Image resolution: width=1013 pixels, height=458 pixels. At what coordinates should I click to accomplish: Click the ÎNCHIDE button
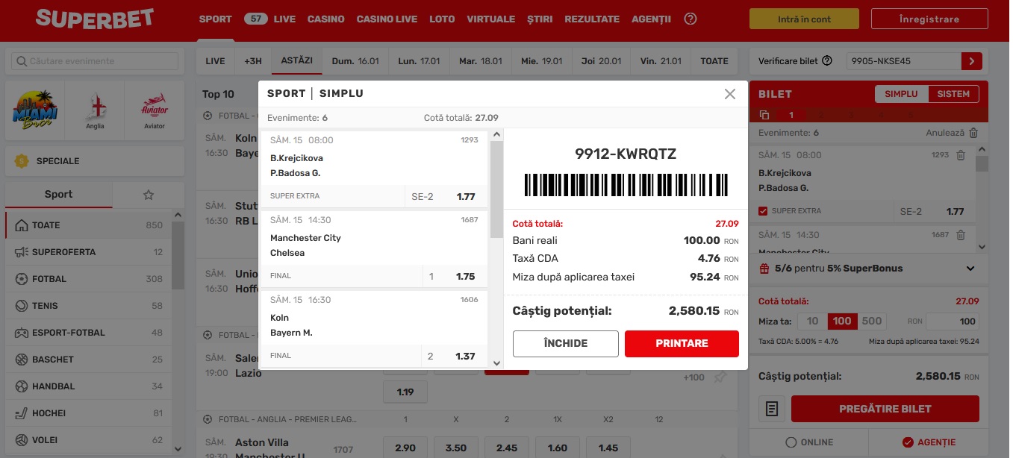pyautogui.click(x=565, y=344)
